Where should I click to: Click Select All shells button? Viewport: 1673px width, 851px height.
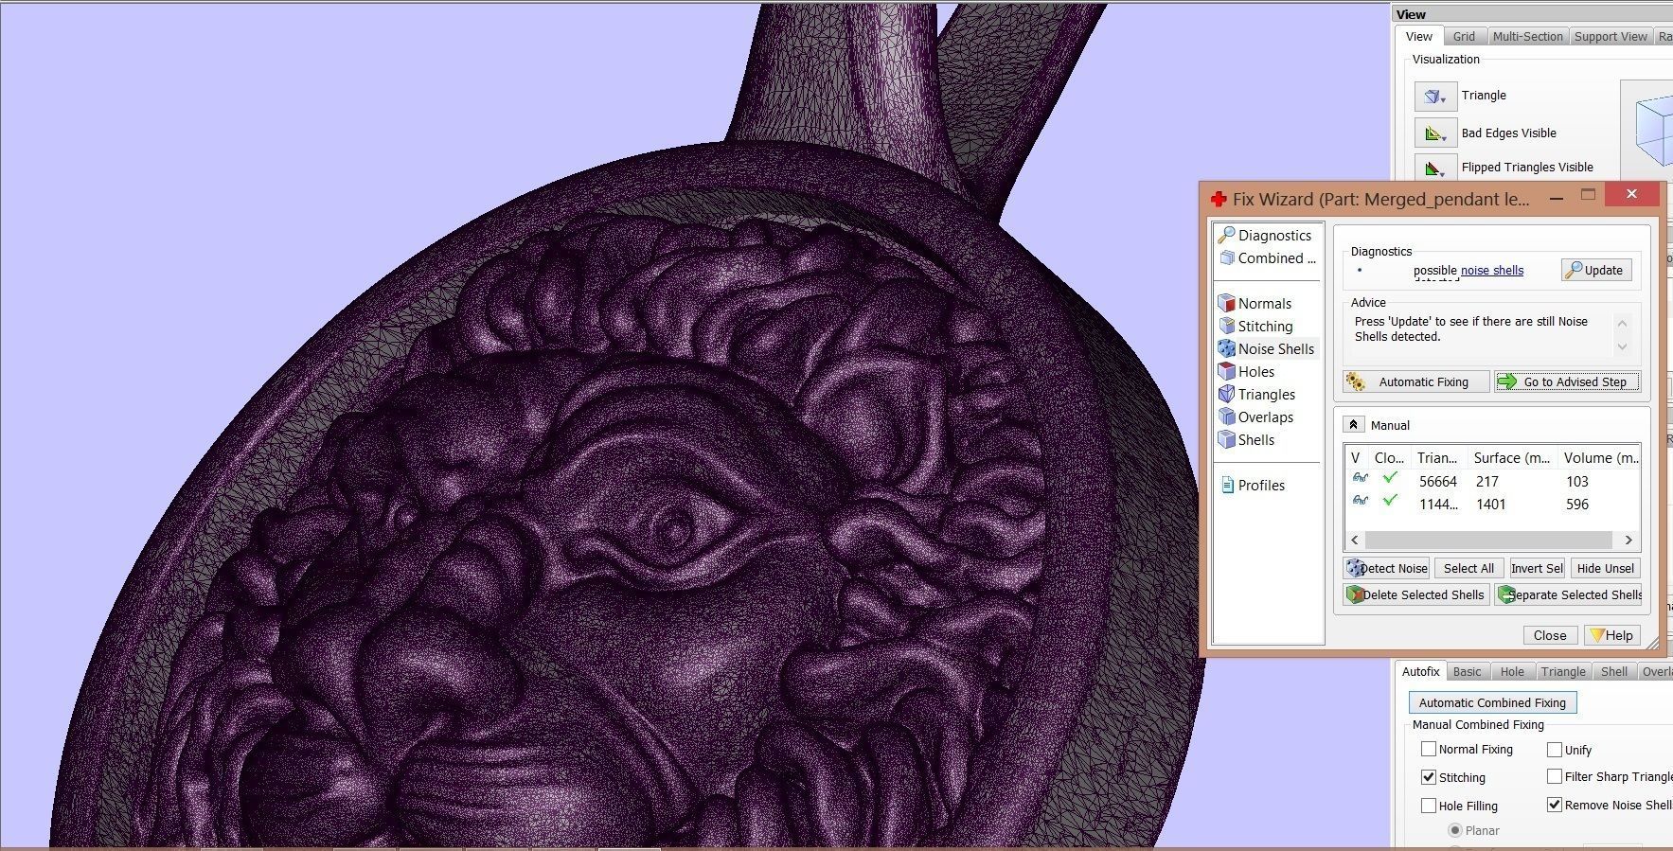tap(1468, 568)
